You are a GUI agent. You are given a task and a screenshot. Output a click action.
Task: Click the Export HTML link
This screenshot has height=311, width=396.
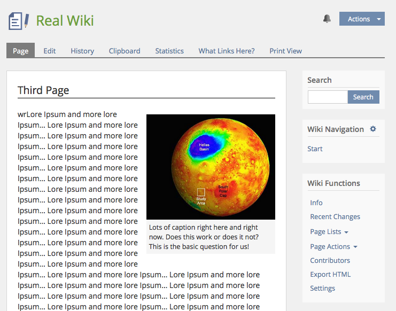coord(330,274)
